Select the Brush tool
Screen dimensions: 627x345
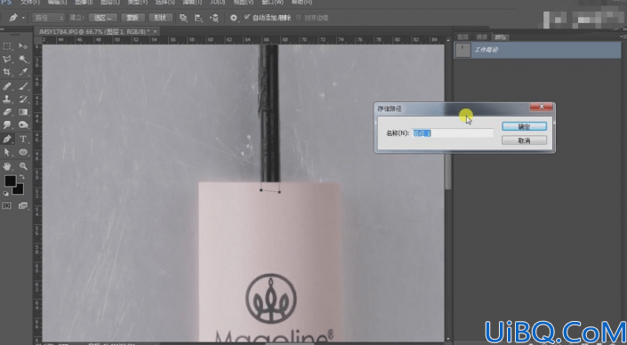(23, 86)
